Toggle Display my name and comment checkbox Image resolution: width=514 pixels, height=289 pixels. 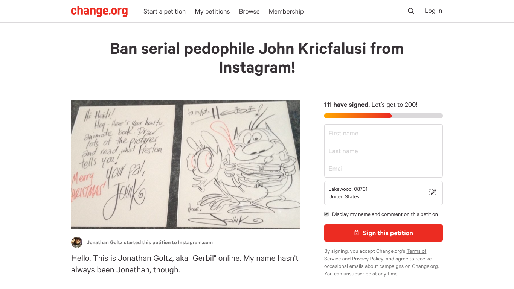pos(326,214)
